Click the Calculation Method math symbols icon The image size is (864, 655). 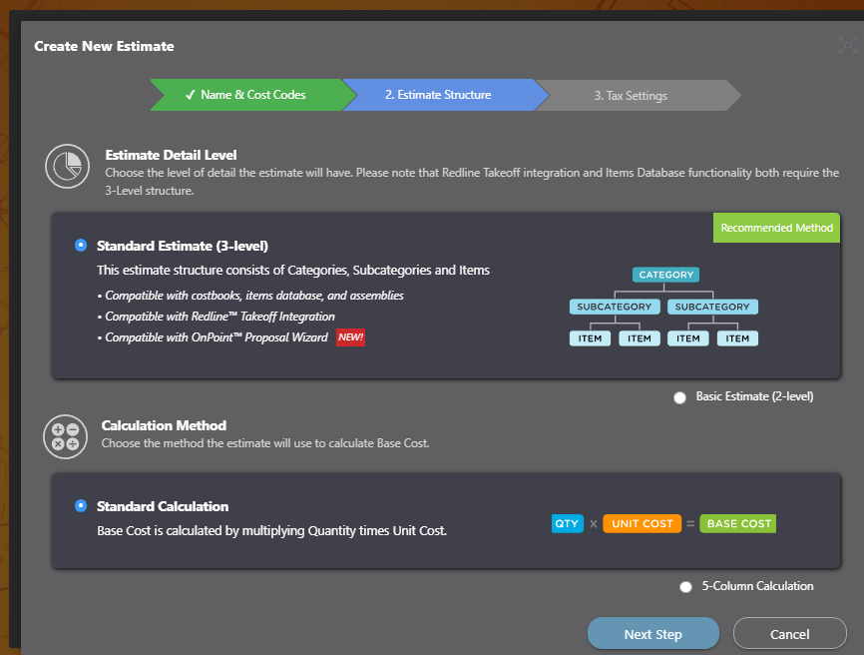[x=65, y=436]
